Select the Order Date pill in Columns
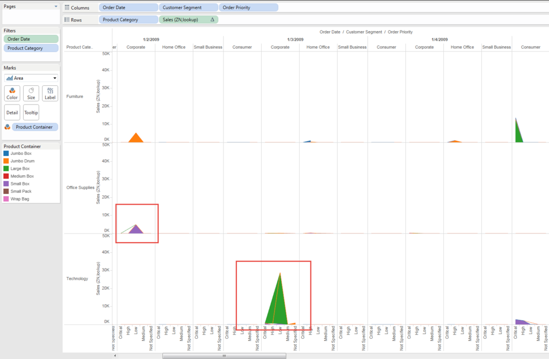 tap(128, 8)
